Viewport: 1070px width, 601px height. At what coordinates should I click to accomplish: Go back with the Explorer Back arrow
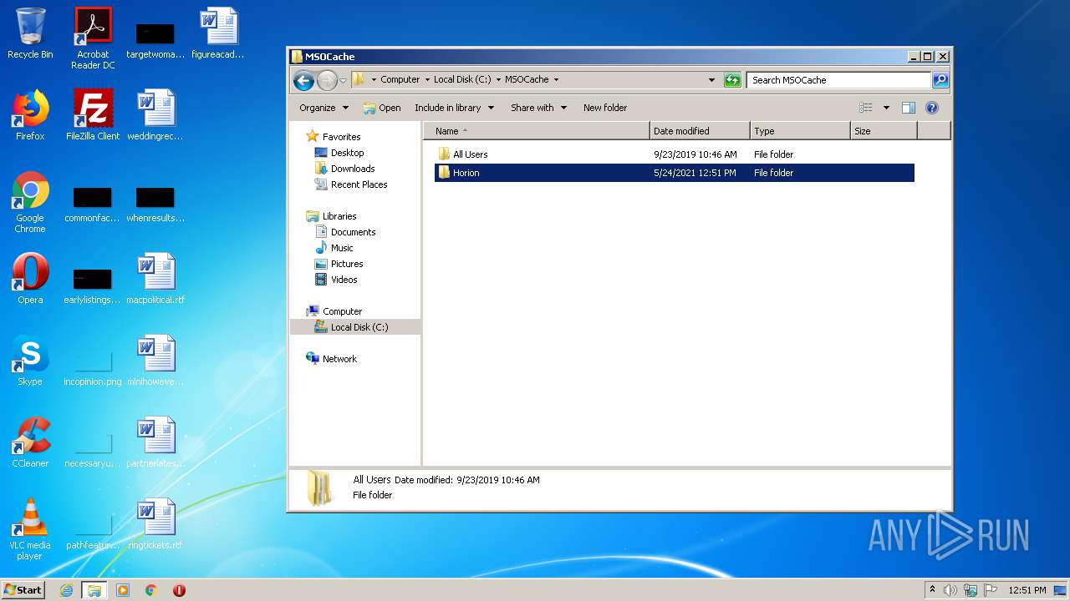[303, 80]
